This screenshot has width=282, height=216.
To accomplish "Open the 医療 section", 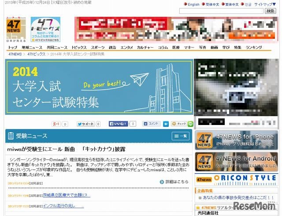I will click(x=176, y=47).
